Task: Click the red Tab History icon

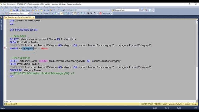Action: 101,13
